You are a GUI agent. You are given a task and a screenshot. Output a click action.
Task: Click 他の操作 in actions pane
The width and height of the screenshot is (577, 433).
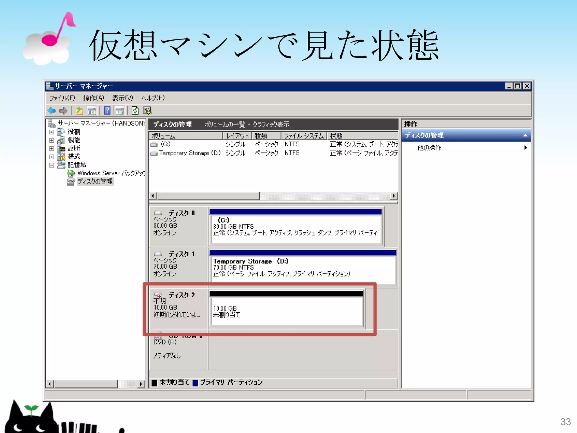[x=429, y=148]
